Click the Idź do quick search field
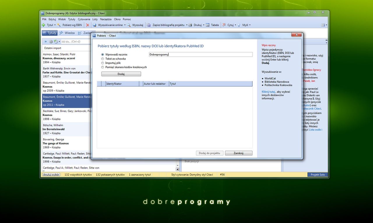 point(75,42)
